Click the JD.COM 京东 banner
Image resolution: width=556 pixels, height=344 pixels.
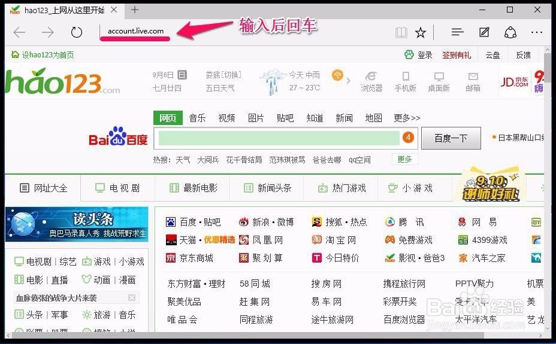514,82
